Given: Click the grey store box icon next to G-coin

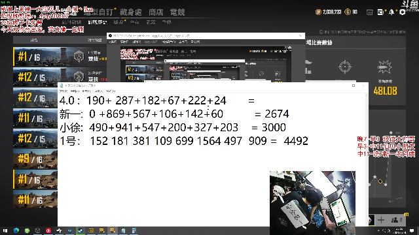Looking at the screenshot, I should 369,12.
